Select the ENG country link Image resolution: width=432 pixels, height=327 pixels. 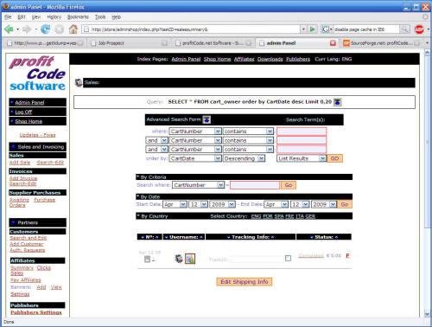256,216
